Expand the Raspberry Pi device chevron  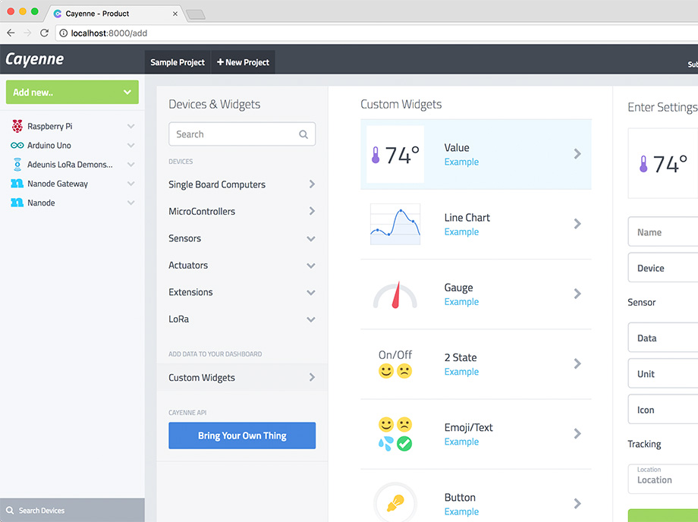130,127
